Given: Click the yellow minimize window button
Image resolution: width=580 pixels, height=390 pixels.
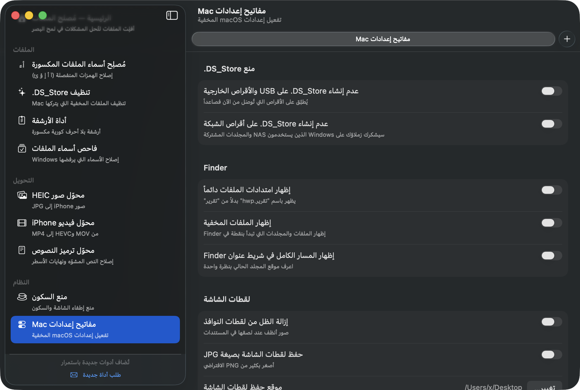Looking at the screenshot, I should click(x=29, y=15).
